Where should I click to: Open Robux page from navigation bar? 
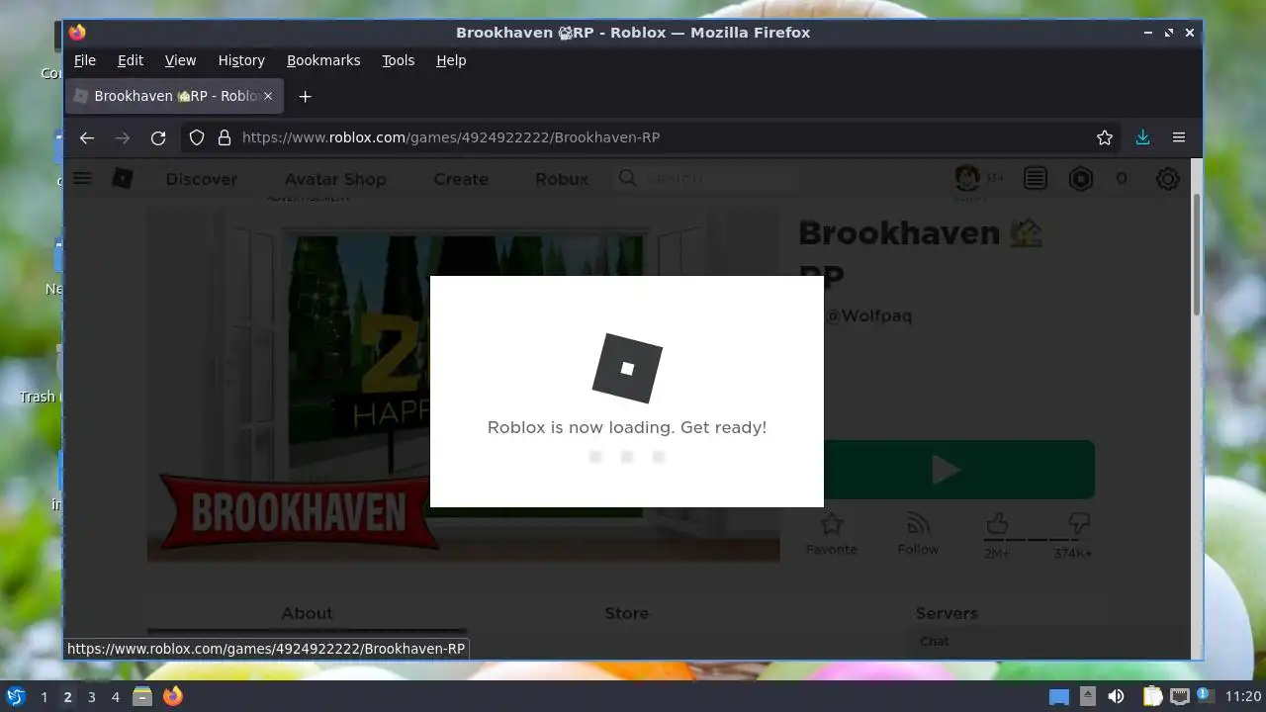pos(562,179)
